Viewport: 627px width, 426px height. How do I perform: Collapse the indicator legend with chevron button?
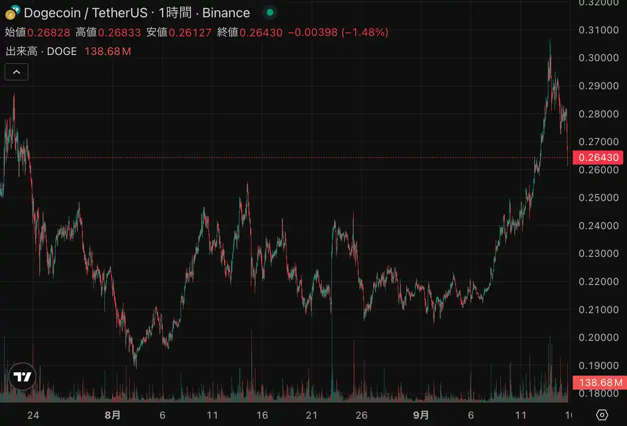pyautogui.click(x=16, y=72)
